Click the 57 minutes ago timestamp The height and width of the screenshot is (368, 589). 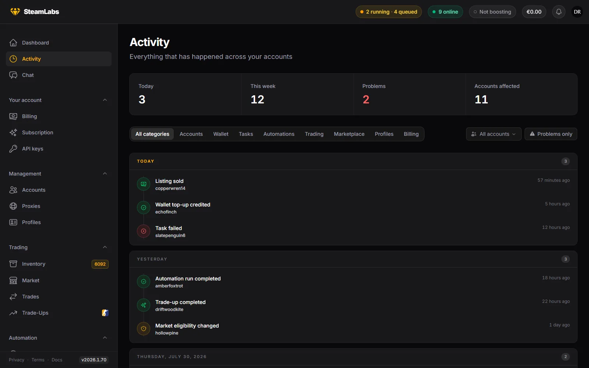554,180
